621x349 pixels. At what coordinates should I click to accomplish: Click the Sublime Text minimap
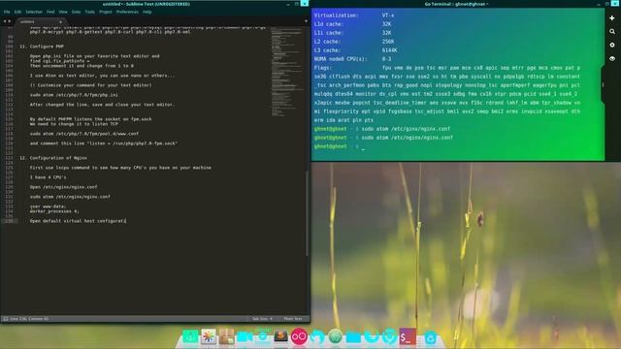(287, 71)
